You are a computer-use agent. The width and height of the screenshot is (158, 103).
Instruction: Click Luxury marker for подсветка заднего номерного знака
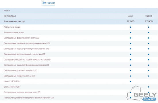tap(130, 60)
